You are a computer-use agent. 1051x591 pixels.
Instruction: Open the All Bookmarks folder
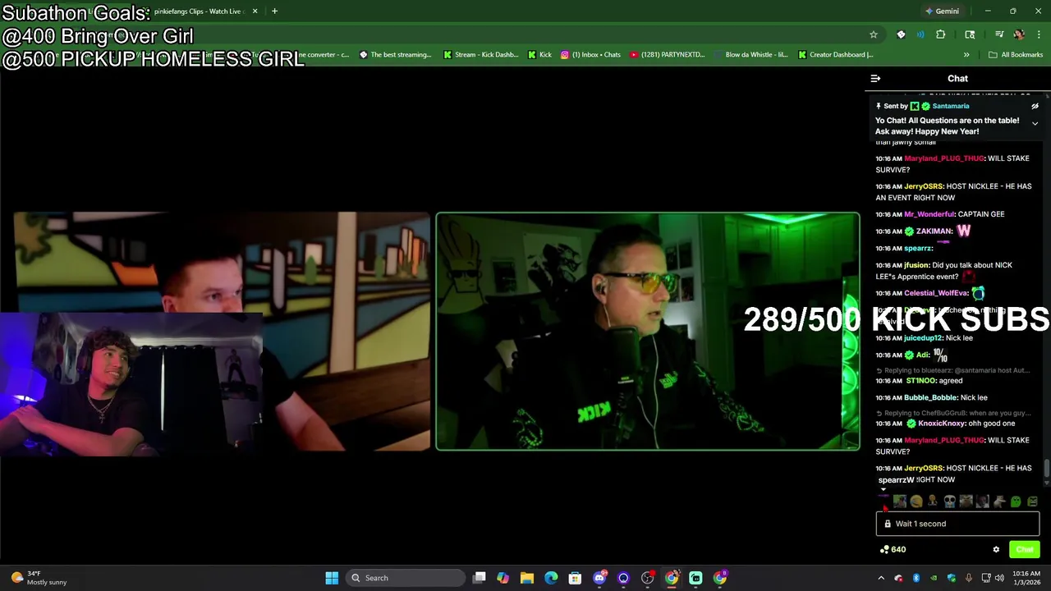pos(1016,55)
